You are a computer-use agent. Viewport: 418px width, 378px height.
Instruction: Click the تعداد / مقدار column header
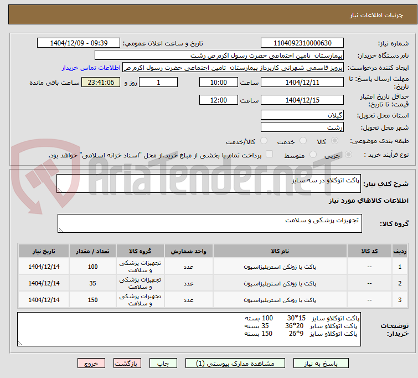click(x=92, y=251)
